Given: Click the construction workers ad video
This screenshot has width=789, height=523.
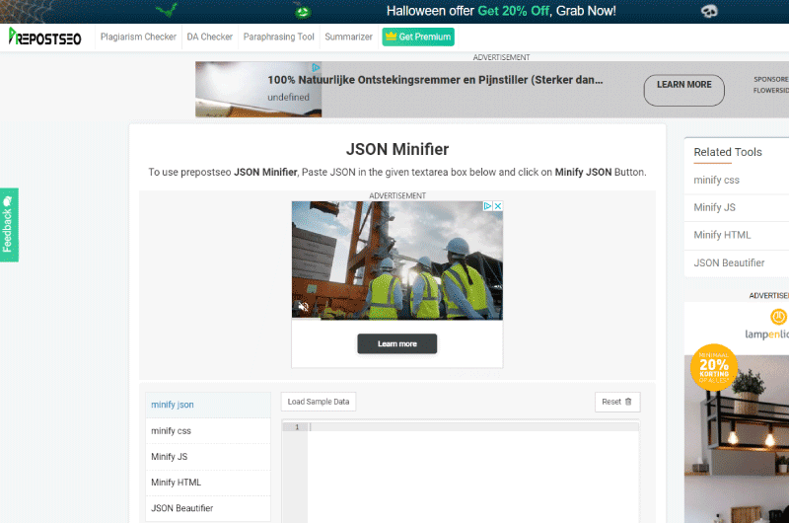Looking at the screenshot, I should [x=397, y=261].
